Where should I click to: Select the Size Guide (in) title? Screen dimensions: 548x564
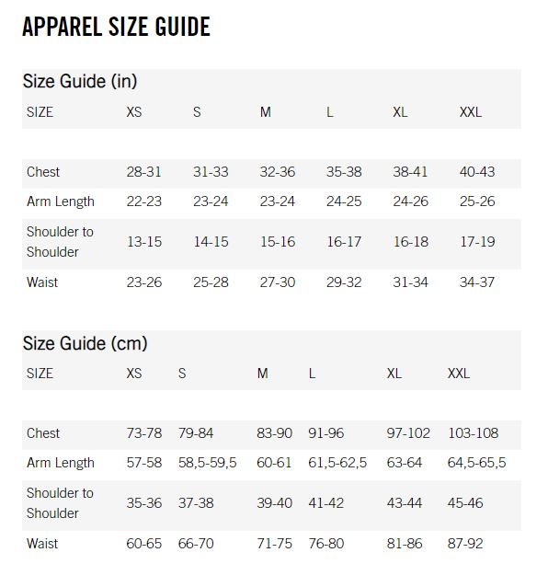pyautogui.click(x=80, y=81)
